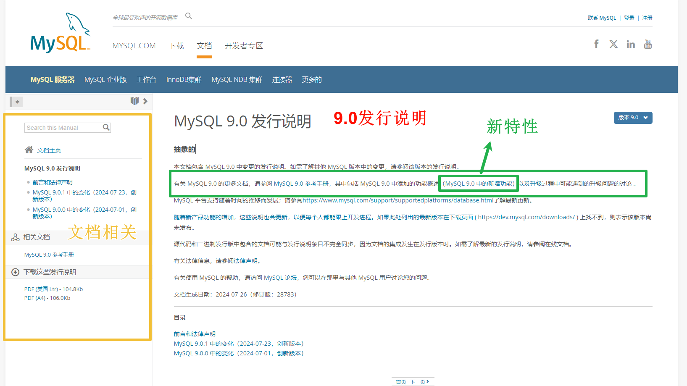The image size is (687, 386).
Task: Switch to the 下载 tab
Action: 176,46
